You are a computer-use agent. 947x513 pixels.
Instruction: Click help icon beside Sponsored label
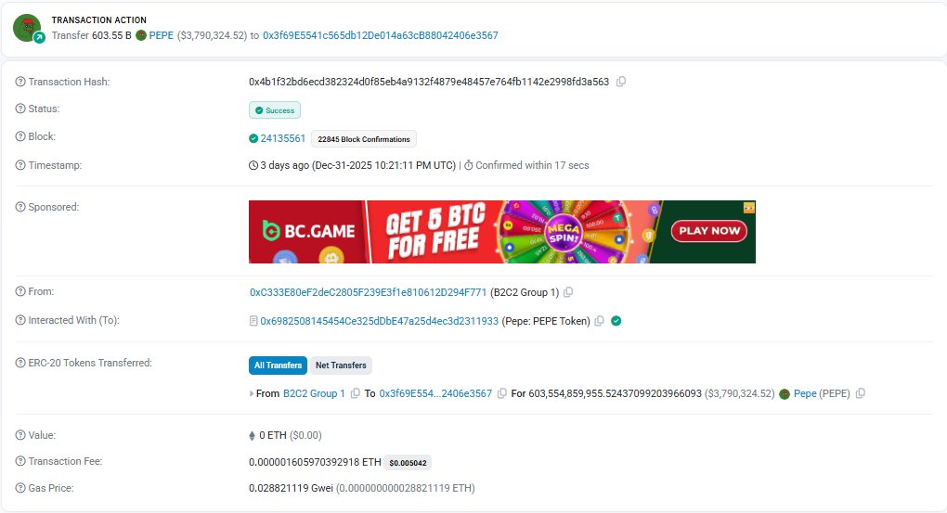click(x=20, y=207)
